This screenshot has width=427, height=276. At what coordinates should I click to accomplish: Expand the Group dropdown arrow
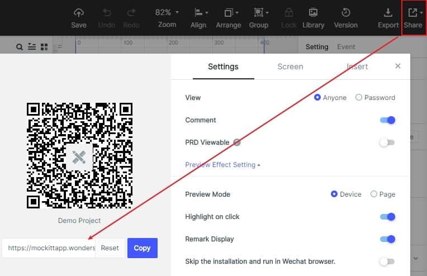pyautogui.click(x=267, y=12)
